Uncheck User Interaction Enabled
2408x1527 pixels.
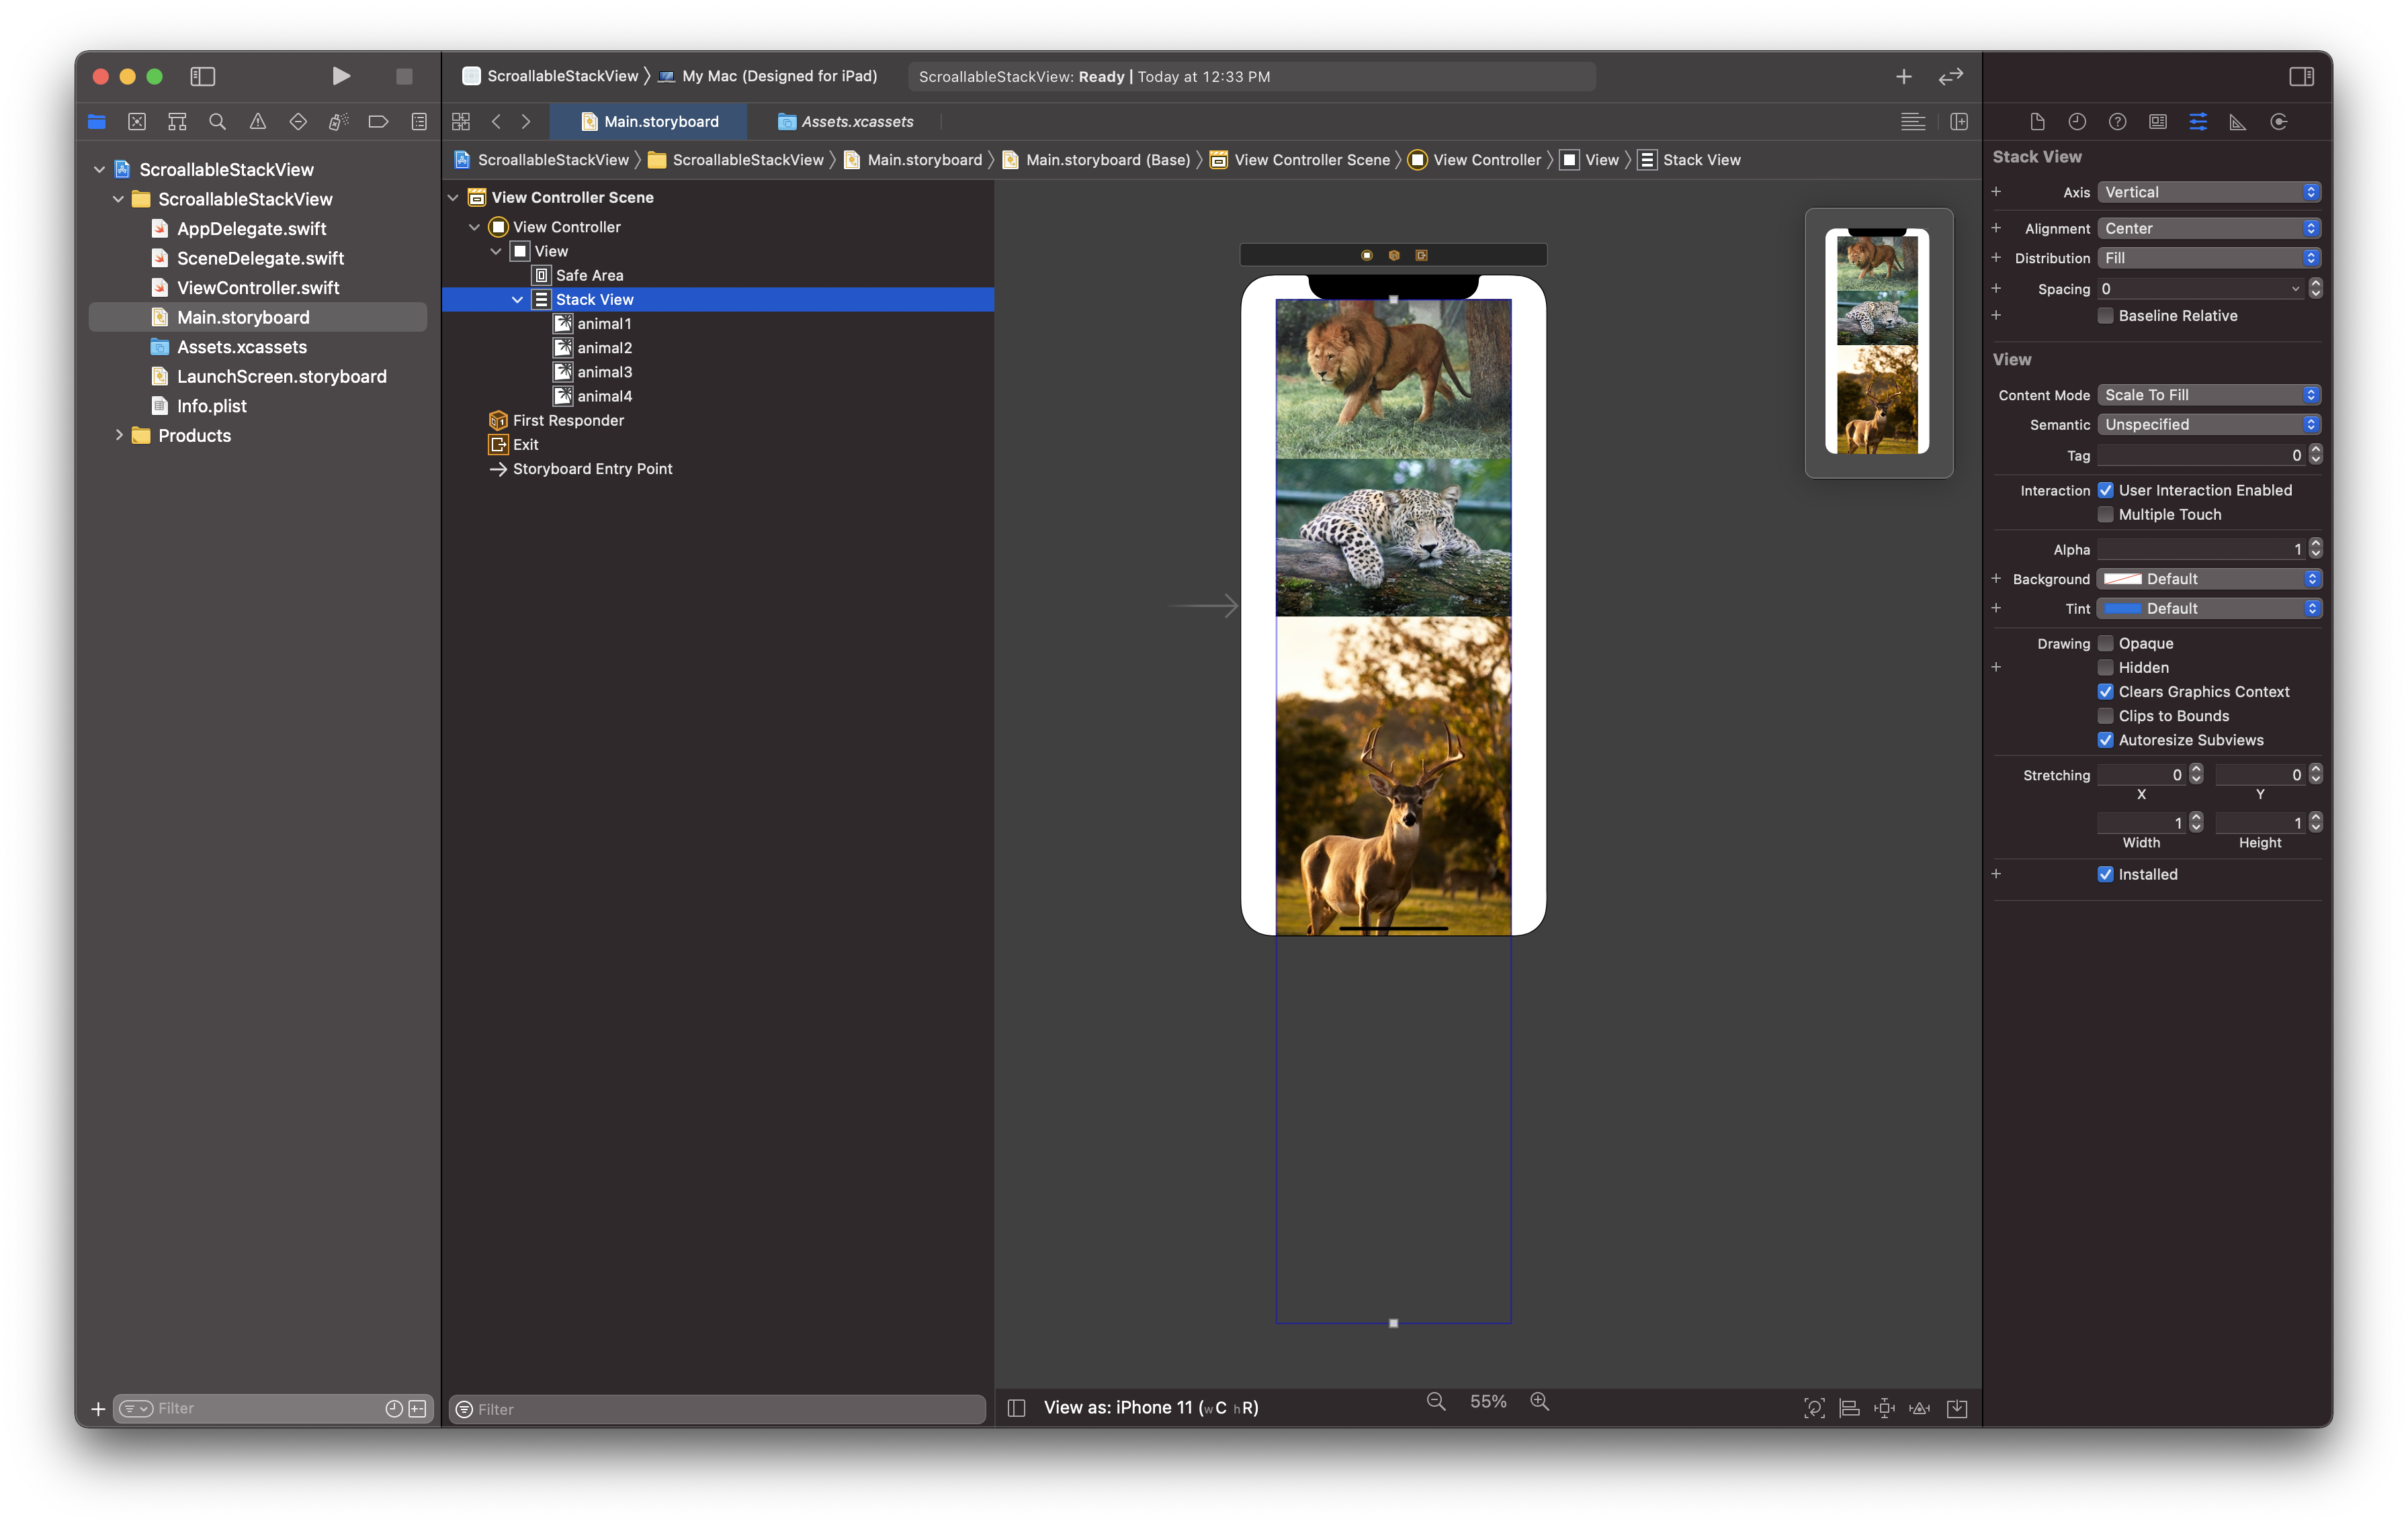pos(2105,490)
